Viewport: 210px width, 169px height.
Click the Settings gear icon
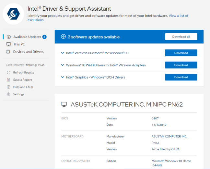[x=8, y=94]
